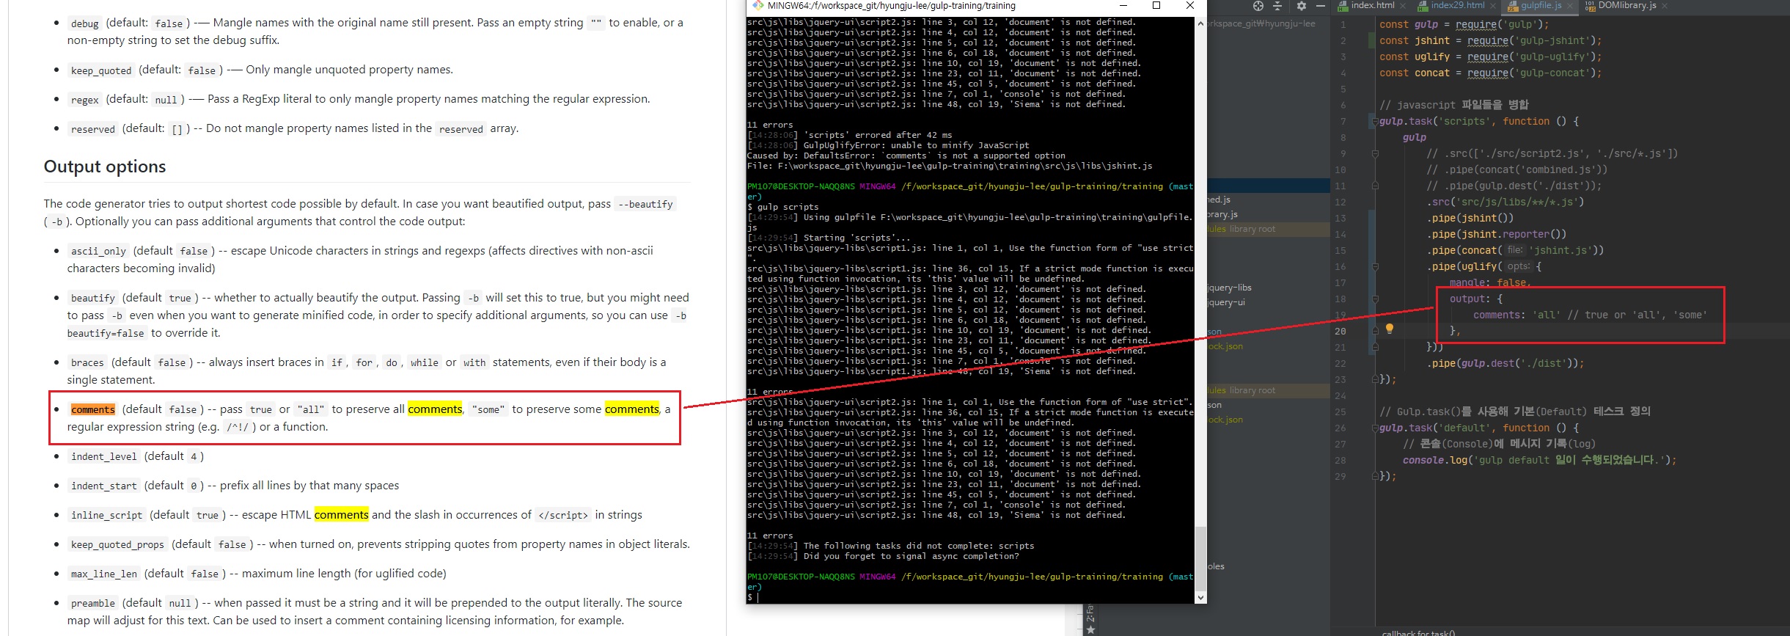Screen dimensions: 1790x636
Task: Click the Git Bash logo in title bar
Action: 758,6
